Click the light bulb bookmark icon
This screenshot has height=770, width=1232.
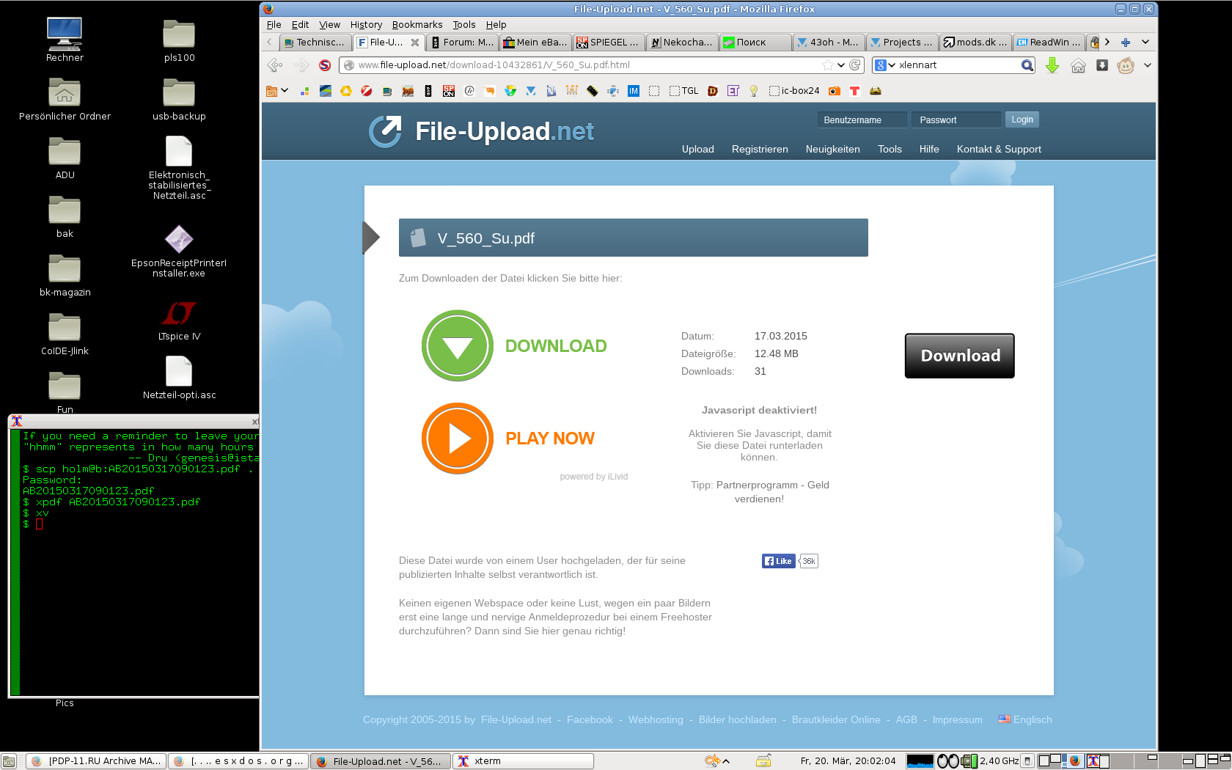point(753,91)
